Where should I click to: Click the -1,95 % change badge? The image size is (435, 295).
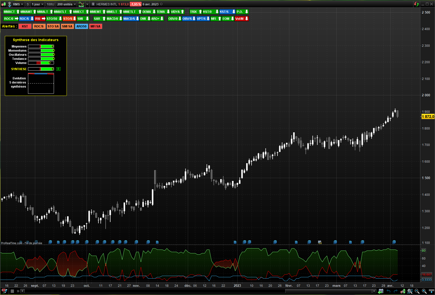click(x=135, y=4)
